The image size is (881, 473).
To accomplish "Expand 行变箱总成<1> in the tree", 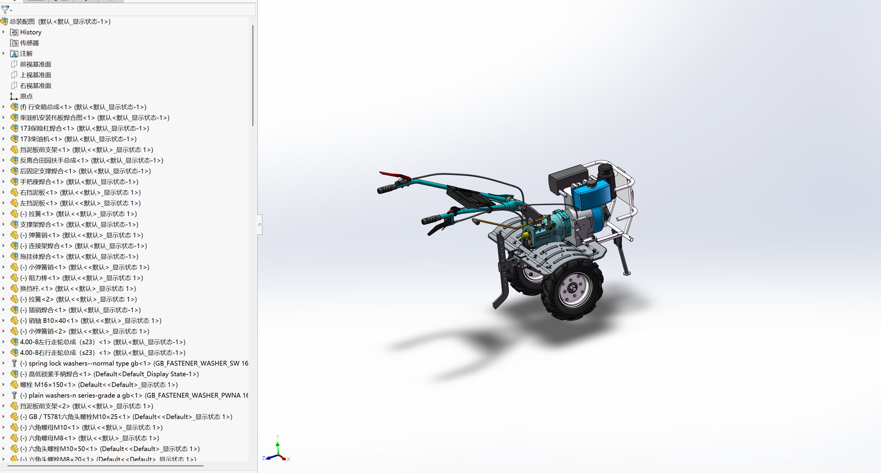I will click(4, 107).
